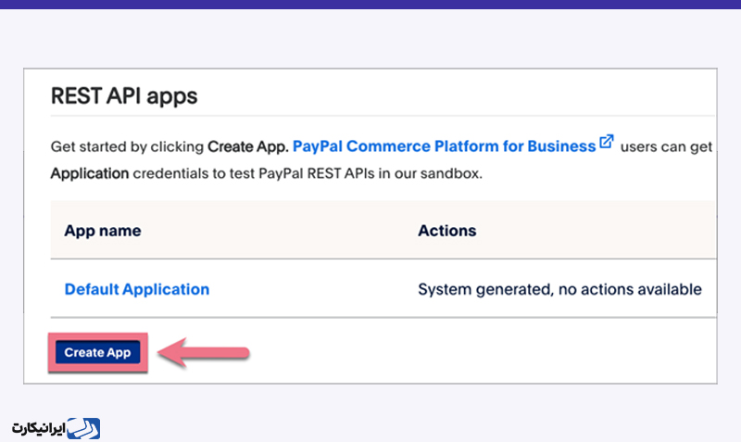Open PayPal Commerce Platform for Business link

(444, 146)
